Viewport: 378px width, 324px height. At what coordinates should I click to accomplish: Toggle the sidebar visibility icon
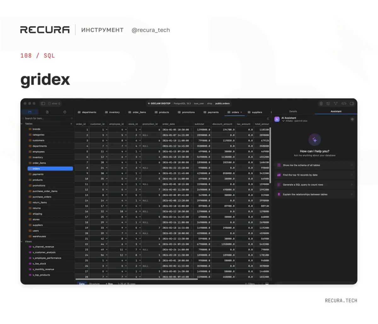click(x=43, y=103)
